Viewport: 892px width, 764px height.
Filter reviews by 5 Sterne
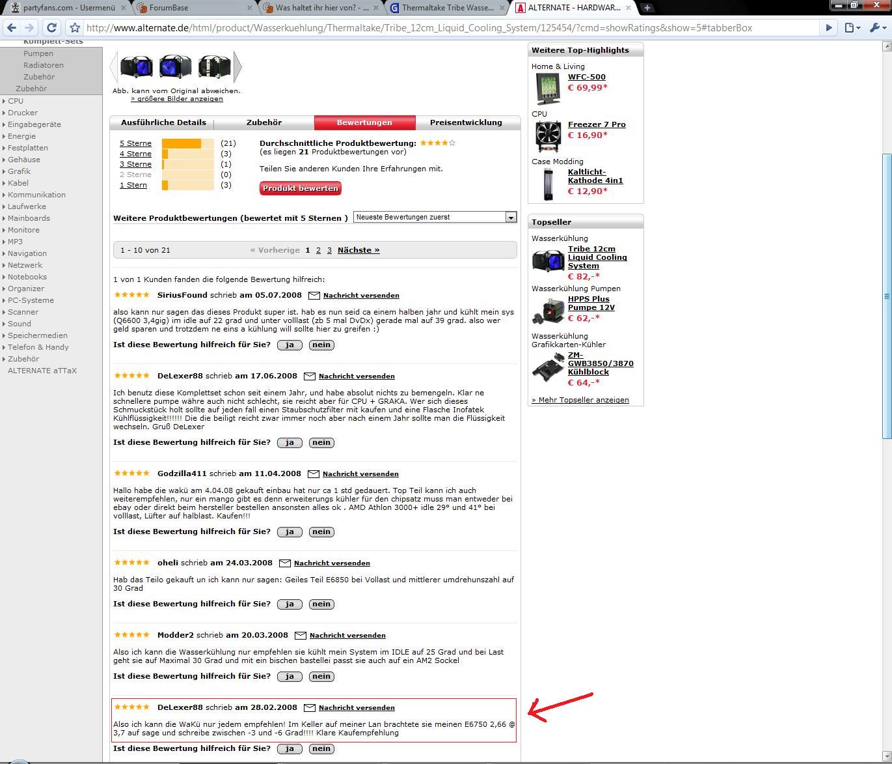tap(135, 143)
